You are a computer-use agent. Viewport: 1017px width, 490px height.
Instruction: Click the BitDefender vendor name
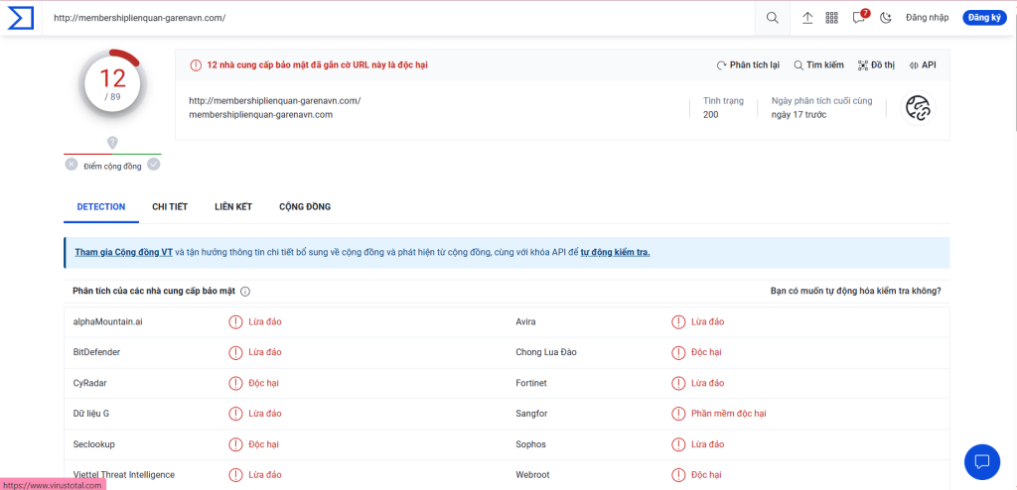[96, 352]
